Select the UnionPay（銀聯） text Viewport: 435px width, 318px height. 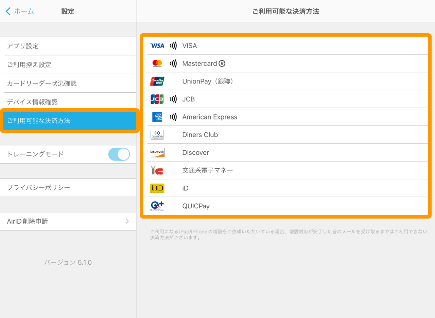tap(209, 81)
